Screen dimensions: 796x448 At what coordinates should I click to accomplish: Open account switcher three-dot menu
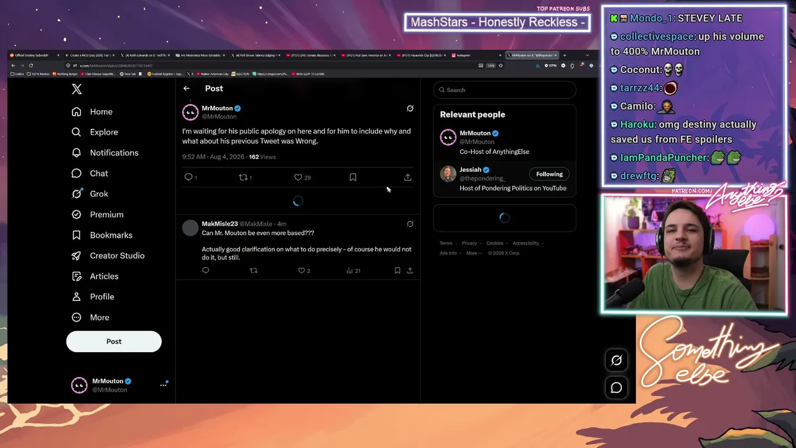tap(164, 385)
